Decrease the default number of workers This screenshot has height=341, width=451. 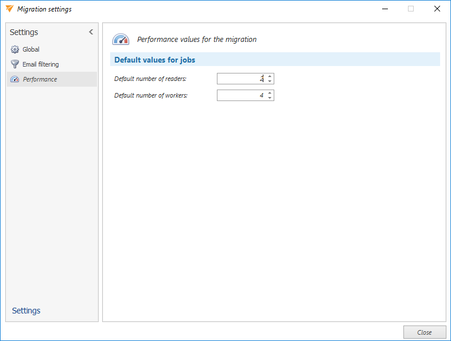(x=270, y=98)
